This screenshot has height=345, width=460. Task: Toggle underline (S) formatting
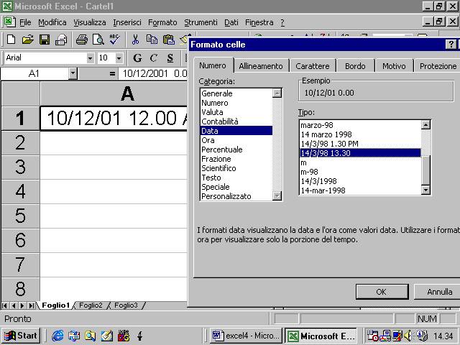[170, 57]
